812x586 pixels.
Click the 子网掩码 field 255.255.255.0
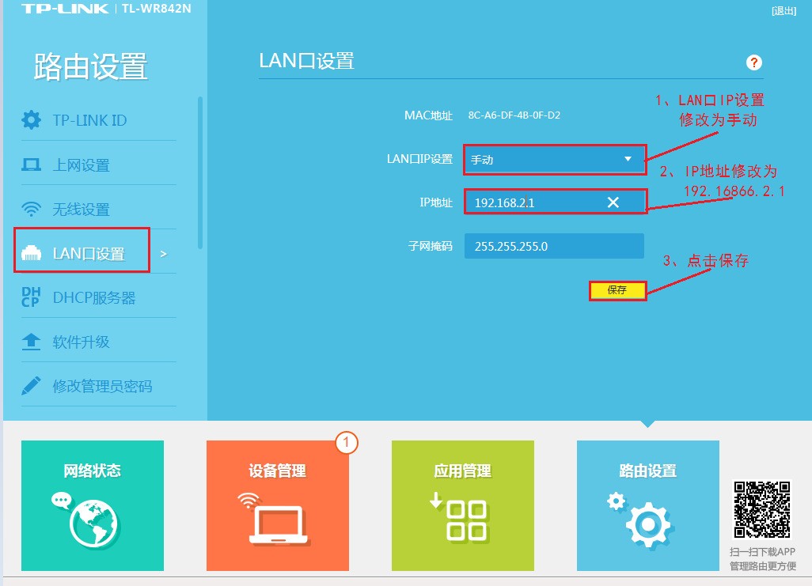tap(554, 246)
